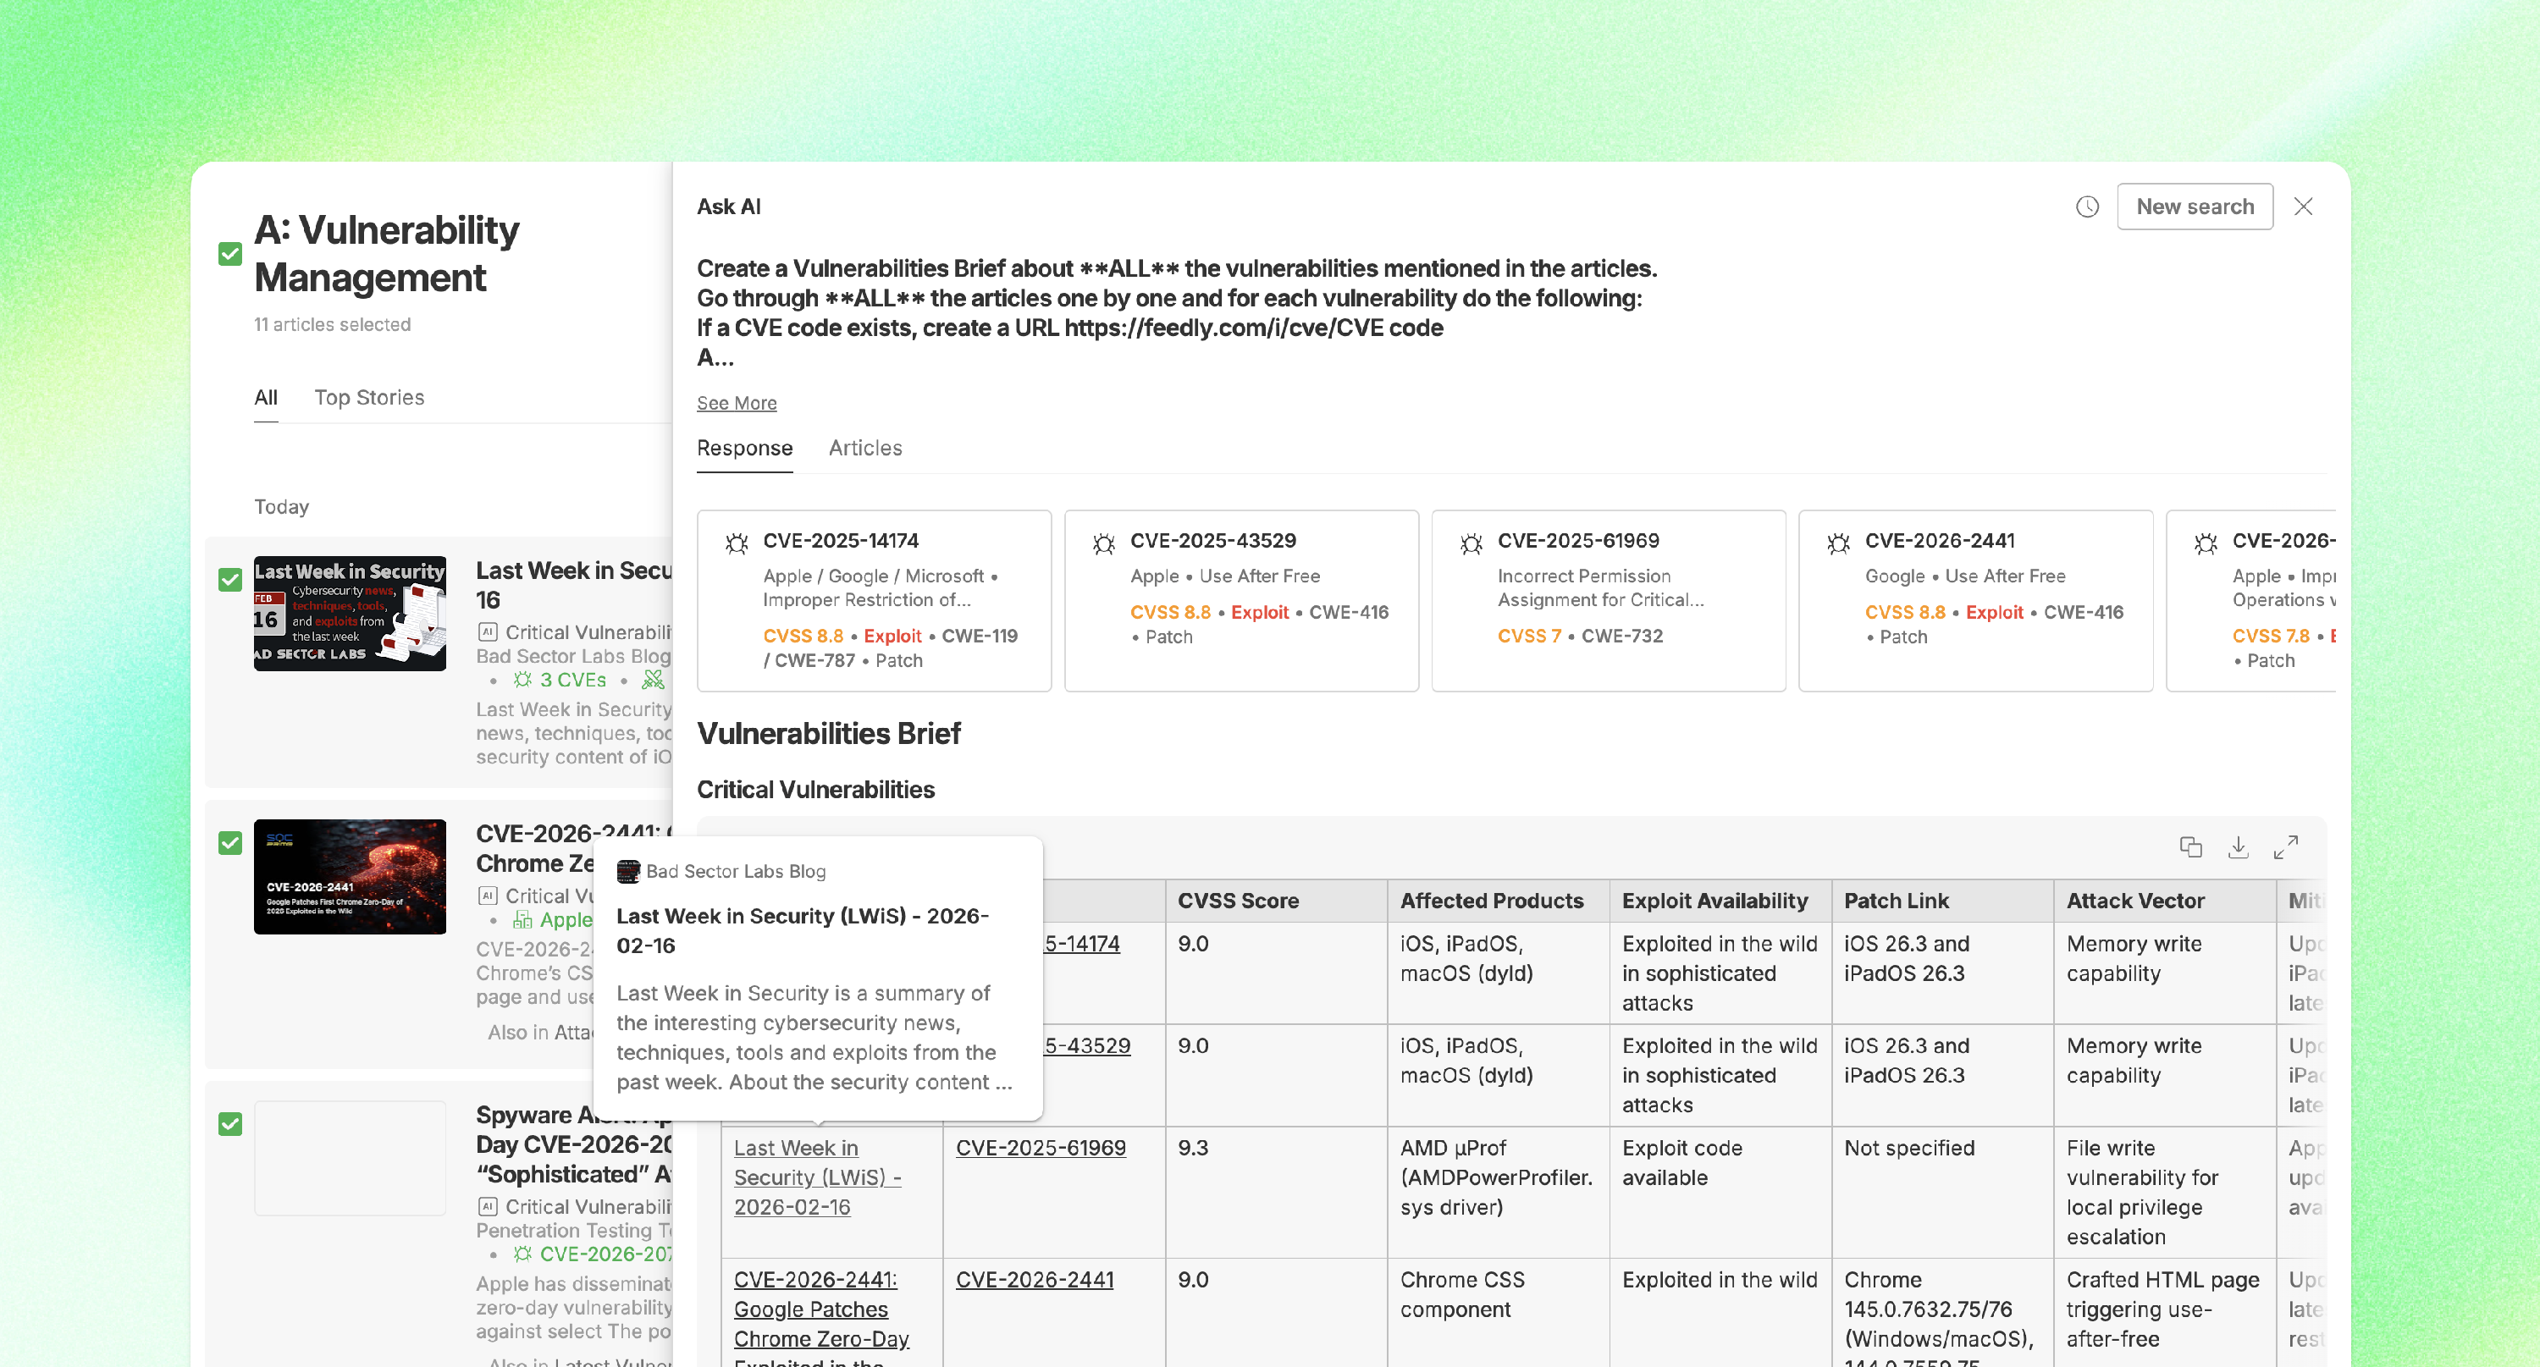
Task: Click the bug icon on the CVE-2025-14174 card
Action: (737, 543)
